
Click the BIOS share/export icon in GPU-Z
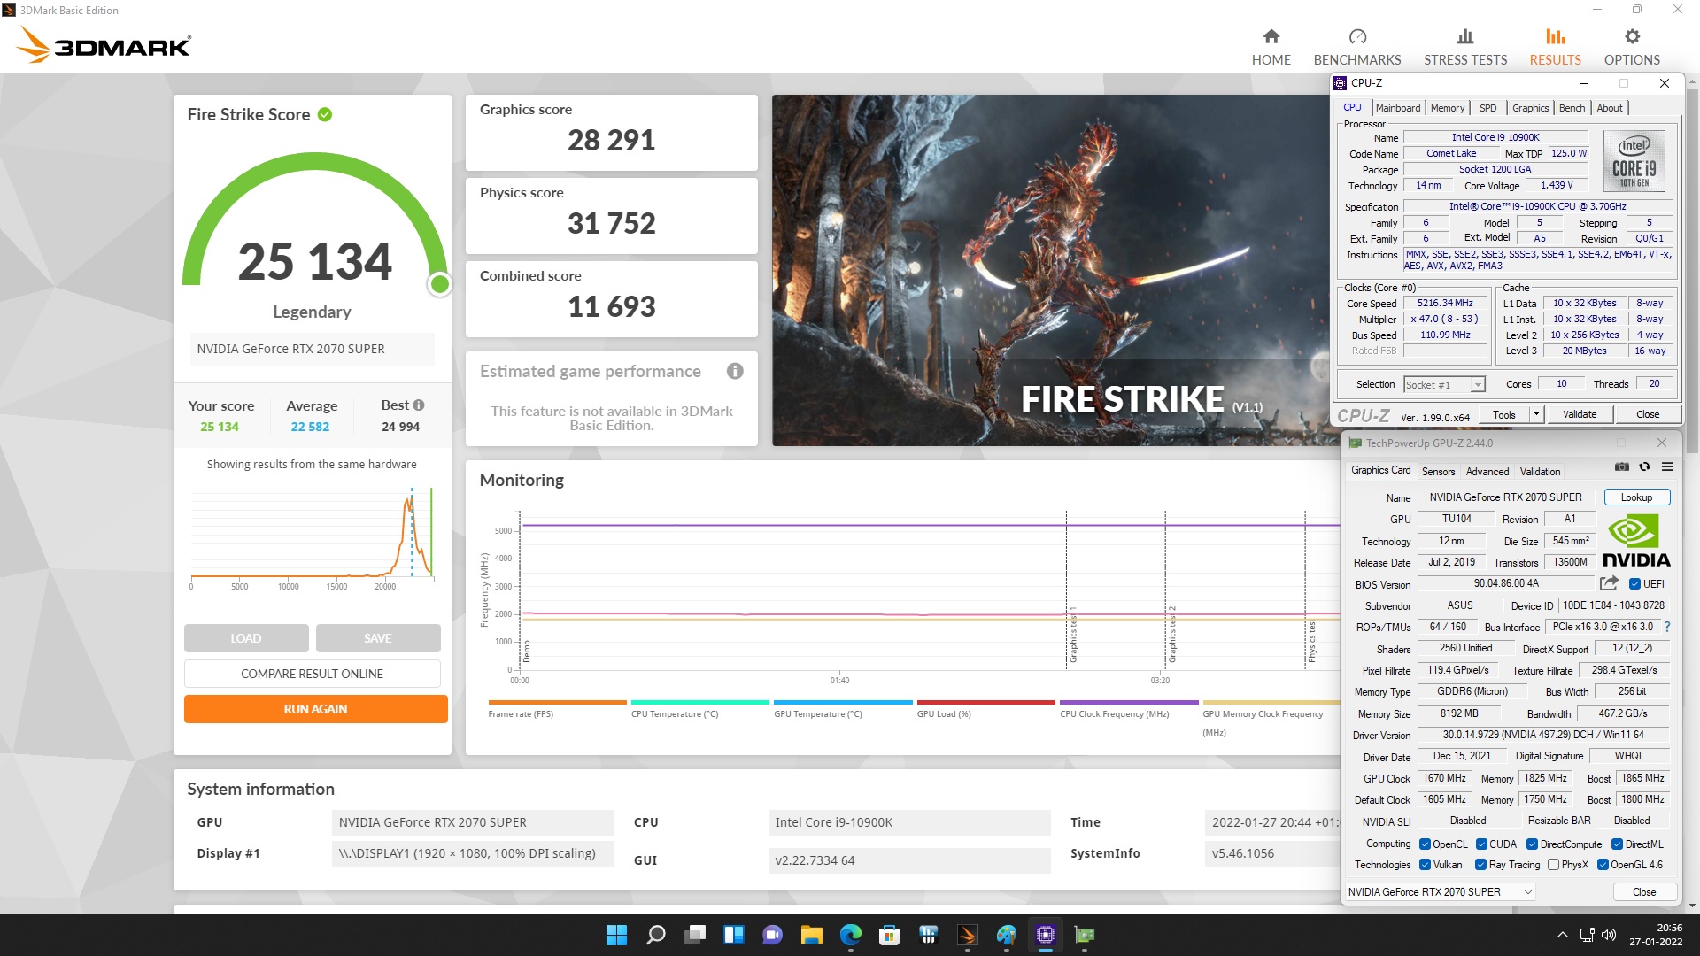click(x=1609, y=583)
